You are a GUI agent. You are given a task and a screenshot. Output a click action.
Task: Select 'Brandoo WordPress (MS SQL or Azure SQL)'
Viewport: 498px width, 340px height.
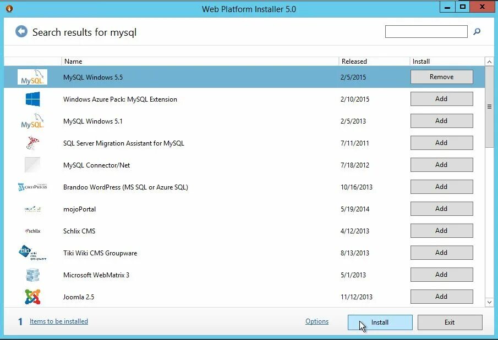(x=125, y=187)
